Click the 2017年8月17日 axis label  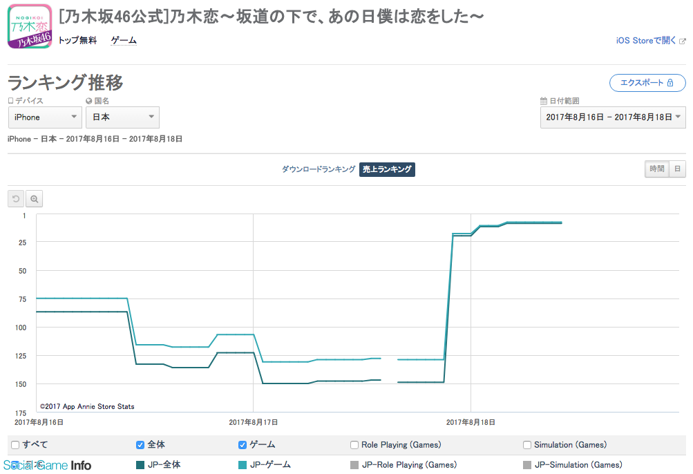pyautogui.click(x=254, y=422)
